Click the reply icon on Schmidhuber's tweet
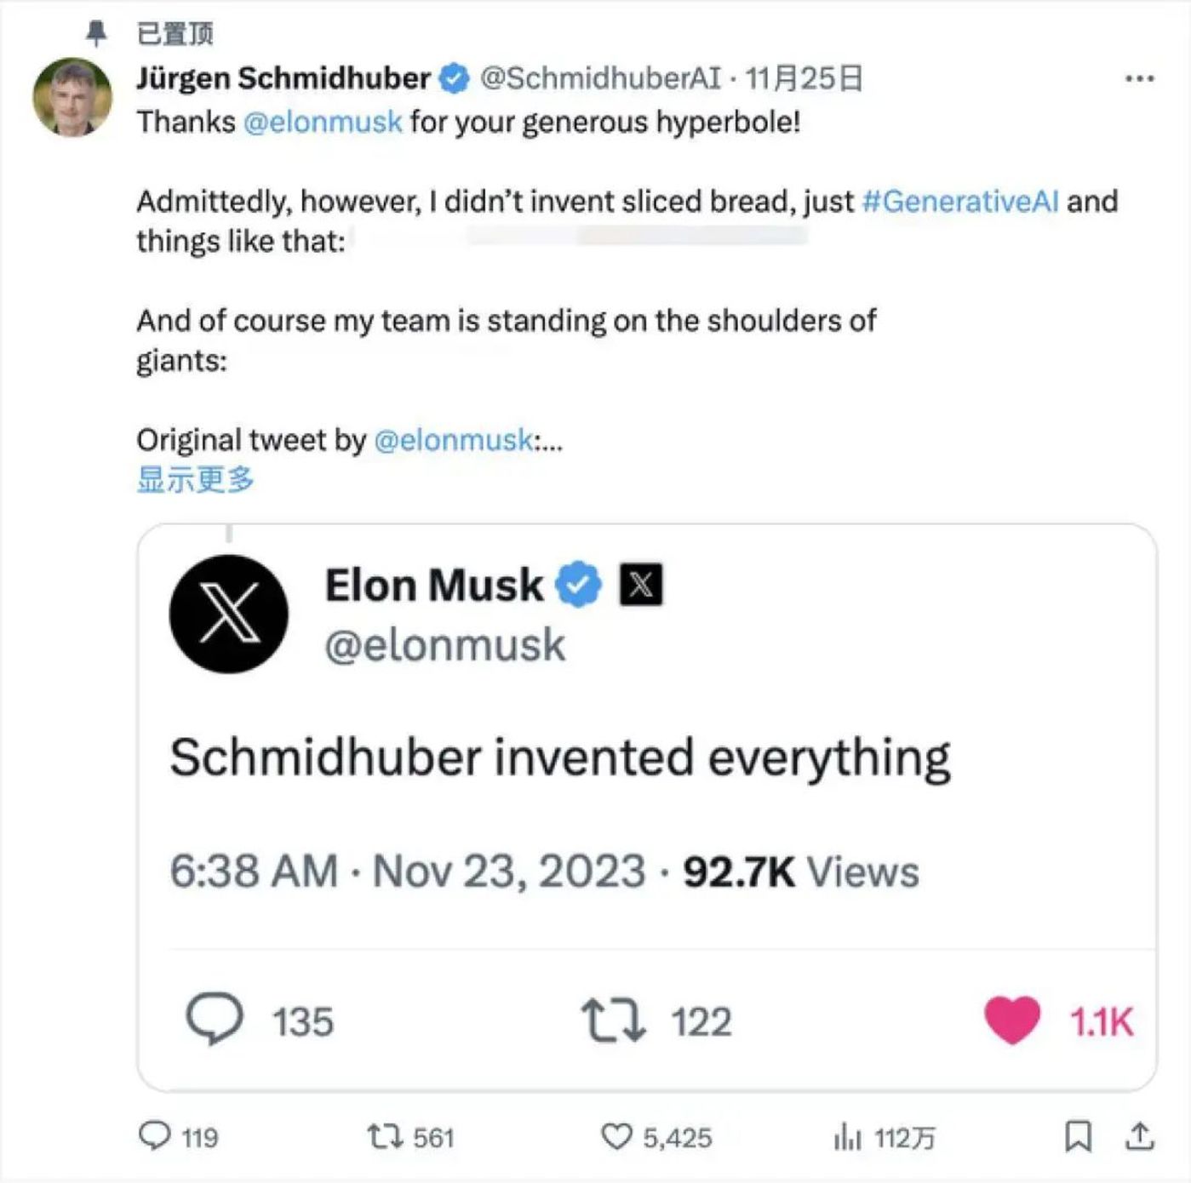The image size is (1191, 1183). tap(155, 1135)
